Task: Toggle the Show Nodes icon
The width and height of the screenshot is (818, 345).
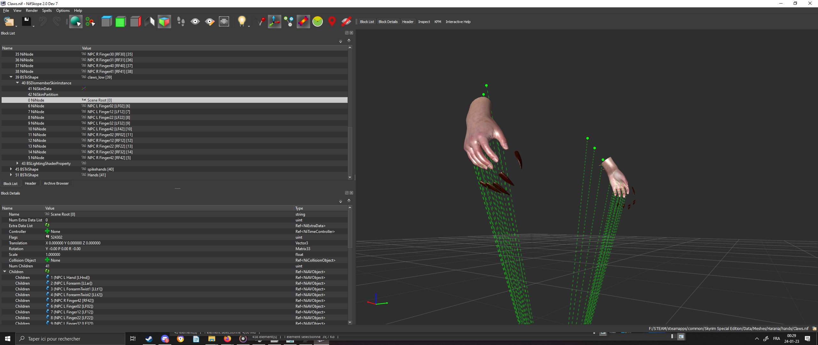Action: 289,22
